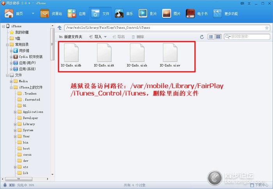Select the 文件 files icon
This screenshot has width=273, height=189.
(x=95, y=14)
